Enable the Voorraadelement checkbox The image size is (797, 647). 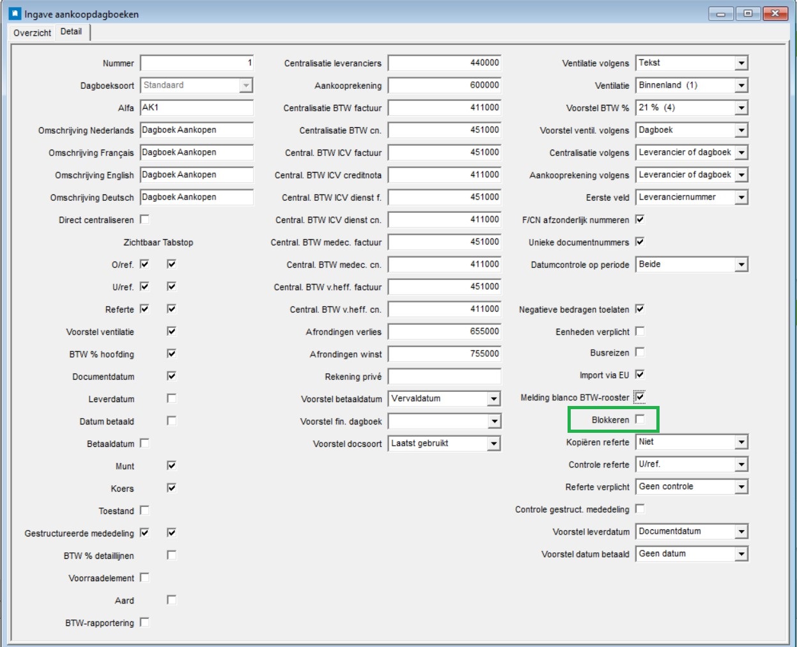144,577
